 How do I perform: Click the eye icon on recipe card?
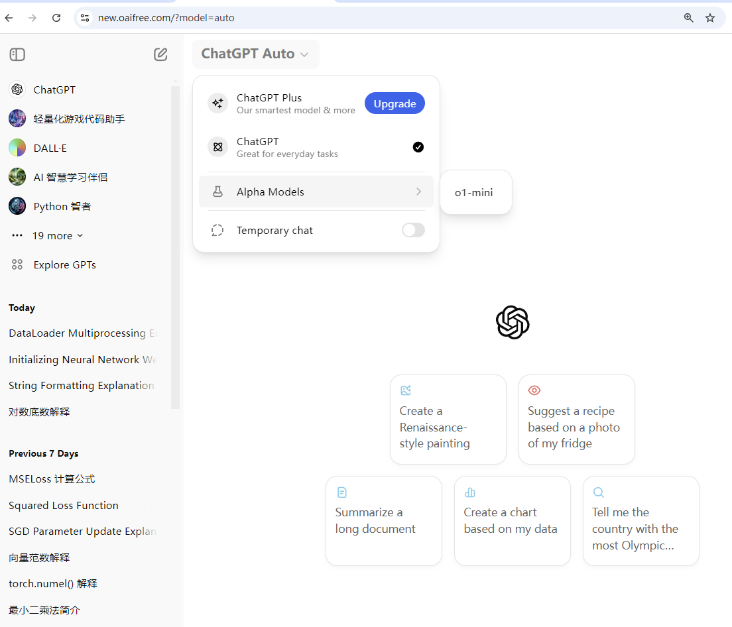click(534, 390)
